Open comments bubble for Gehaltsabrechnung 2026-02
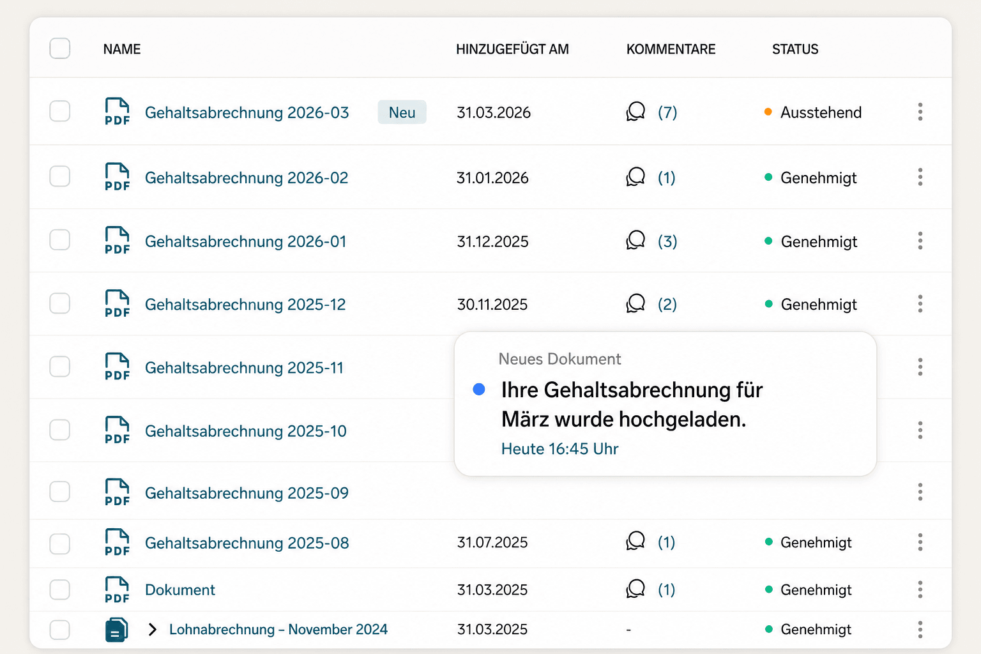 click(x=635, y=177)
